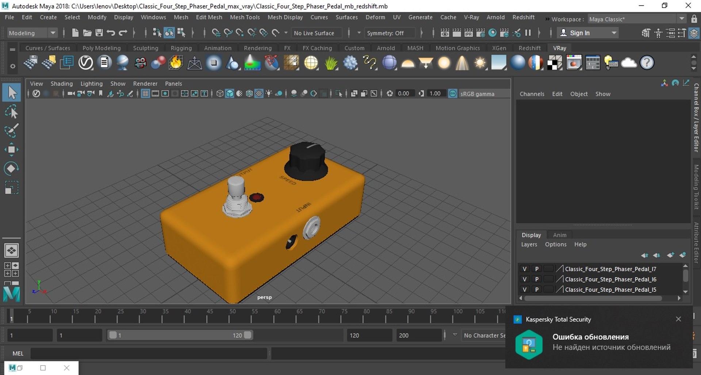Open the Workspace Maya Classic dropdown
Image resolution: width=701 pixels, height=375 pixels.
click(x=637, y=19)
